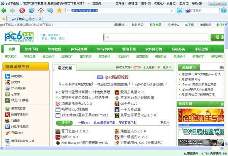Click the 百门之屋 v1.2.8.6 app icon

(58, 131)
